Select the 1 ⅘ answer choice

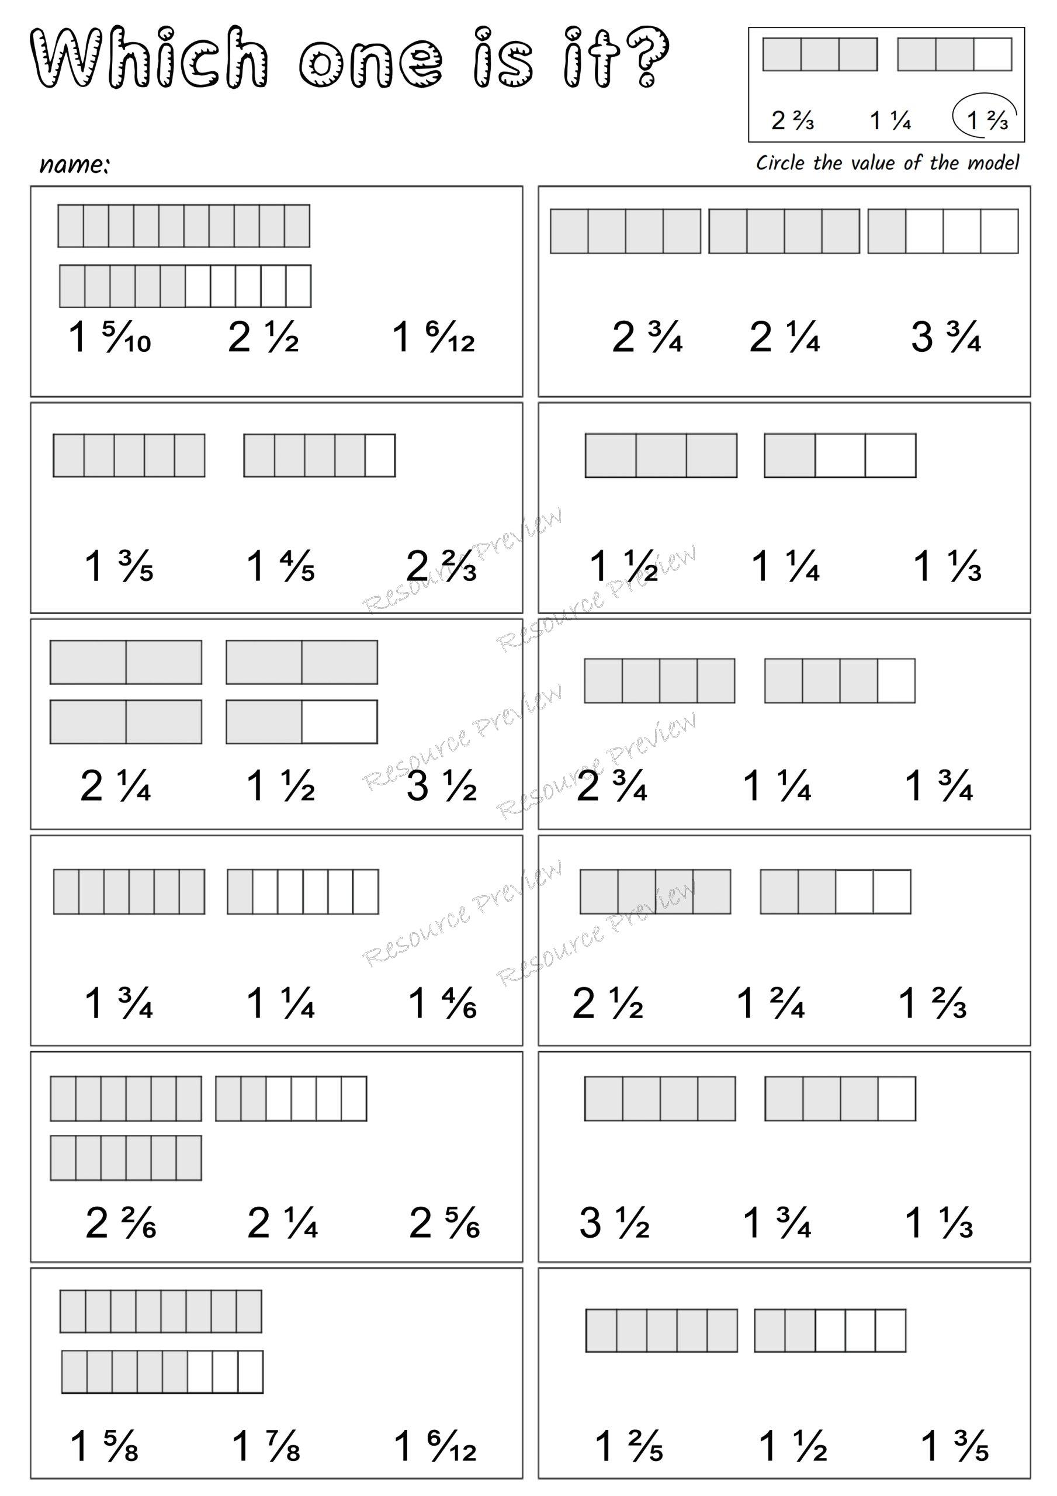tap(280, 566)
